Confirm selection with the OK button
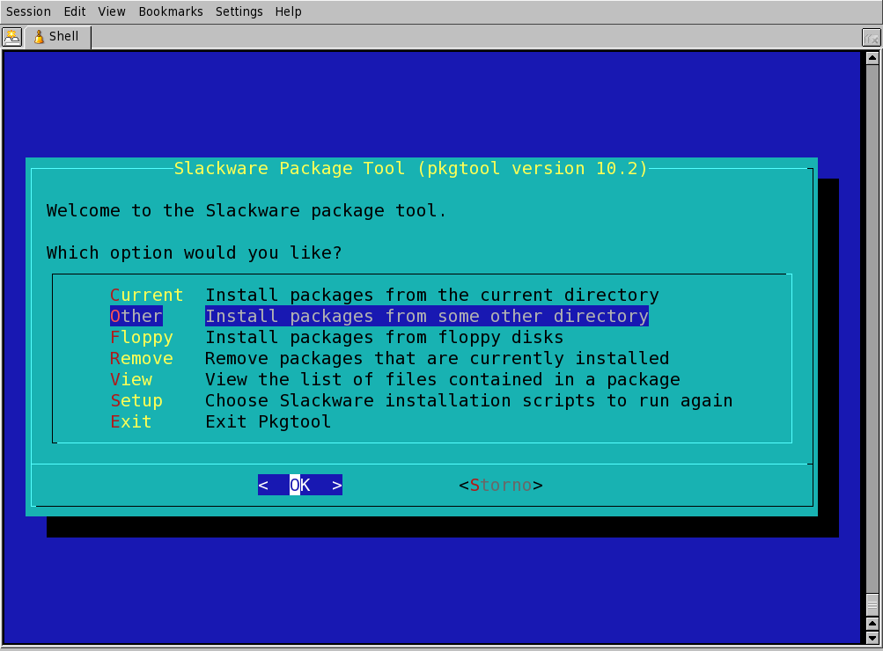 (x=300, y=485)
